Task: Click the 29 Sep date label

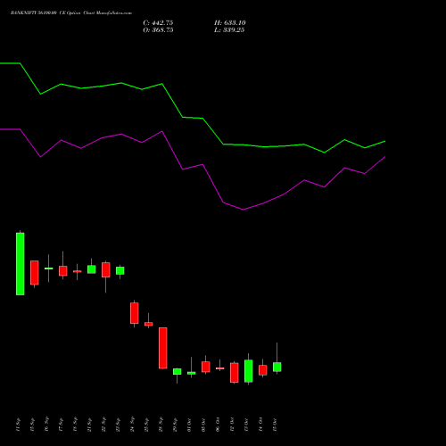Action: pyautogui.click(x=175, y=425)
